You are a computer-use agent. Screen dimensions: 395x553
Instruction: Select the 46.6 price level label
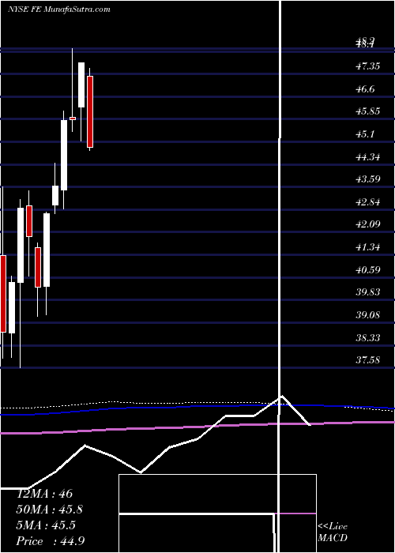click(365, 88)
